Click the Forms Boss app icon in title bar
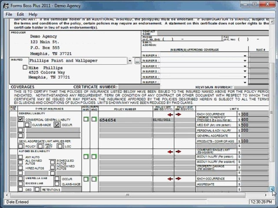This screenshot has width=278, height=208. [6, 6]
